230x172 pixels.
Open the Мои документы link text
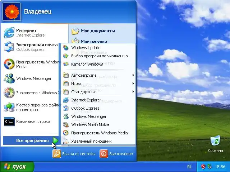(98, 31)
